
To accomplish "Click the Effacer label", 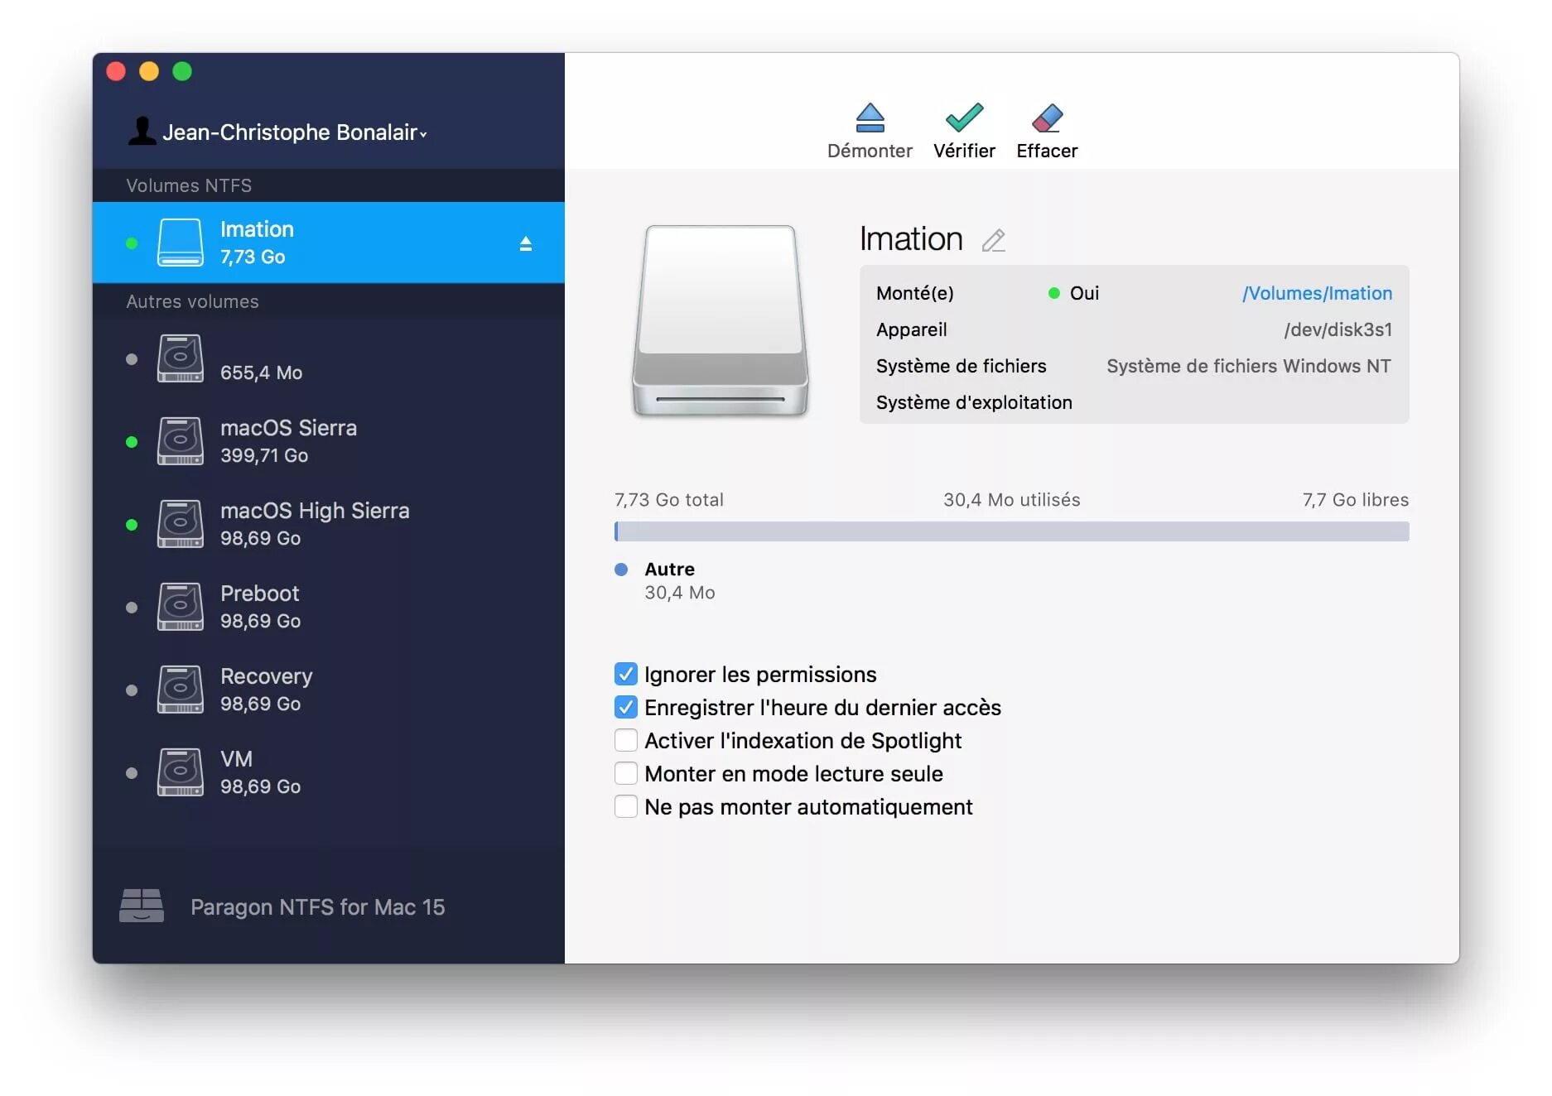I will pyautogui.click(x=1047, y=151).
